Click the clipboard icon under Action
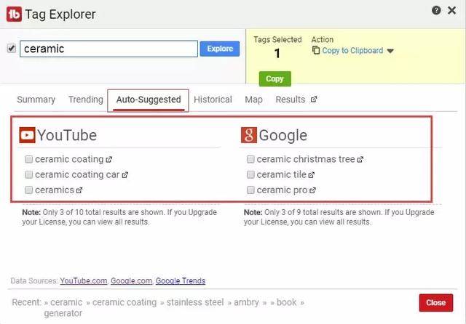This screenshot has height=324, width=466. (316, 50)
